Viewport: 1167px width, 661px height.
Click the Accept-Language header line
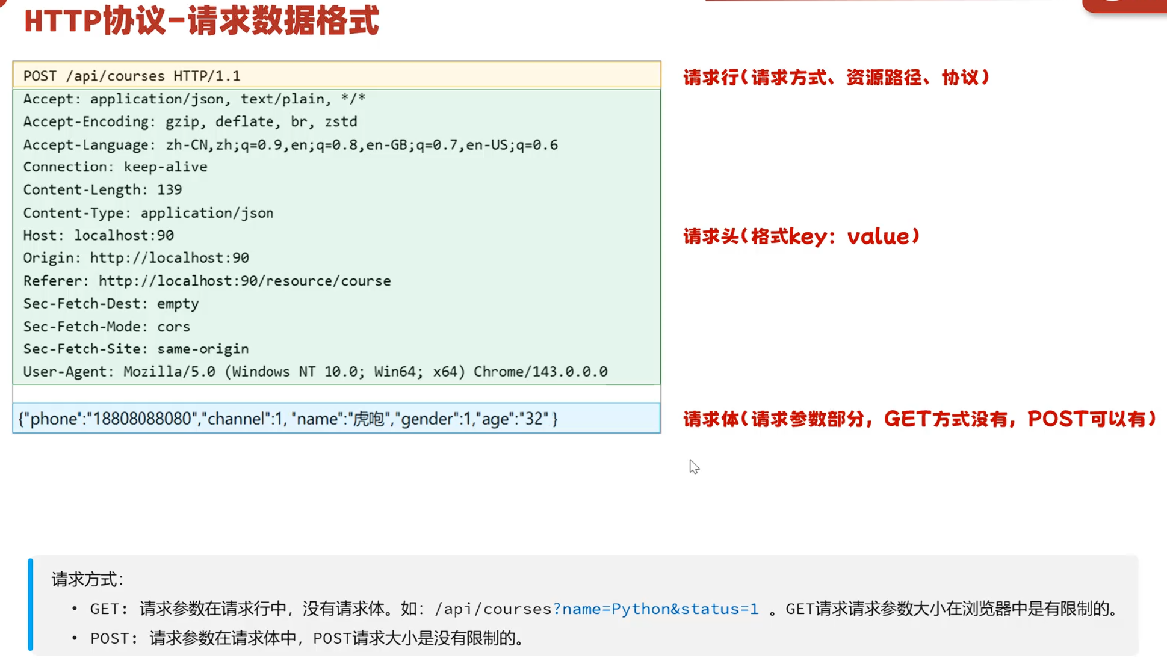291,145
